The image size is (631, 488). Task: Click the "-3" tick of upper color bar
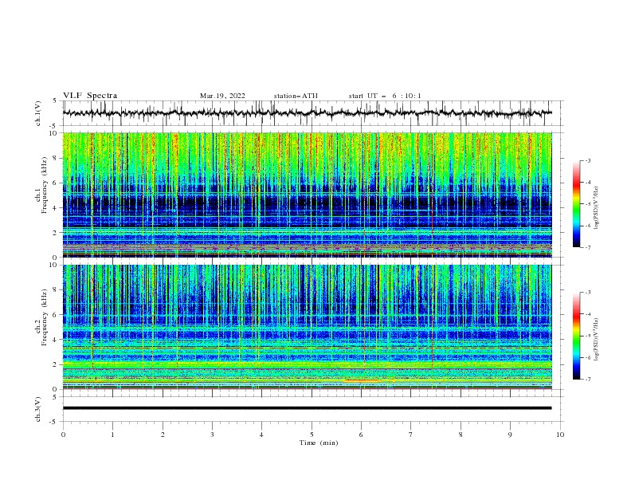588,160
